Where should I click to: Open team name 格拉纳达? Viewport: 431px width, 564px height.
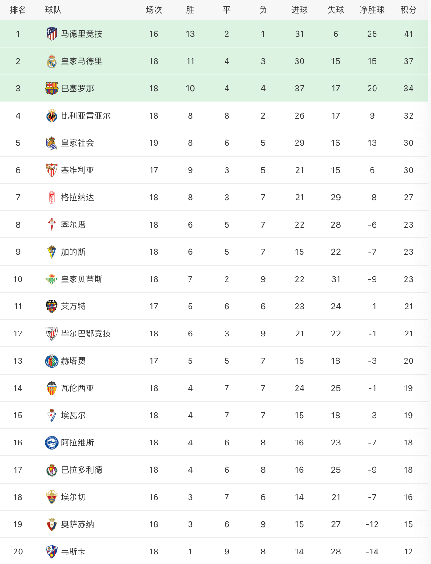[x=78, y=198]
